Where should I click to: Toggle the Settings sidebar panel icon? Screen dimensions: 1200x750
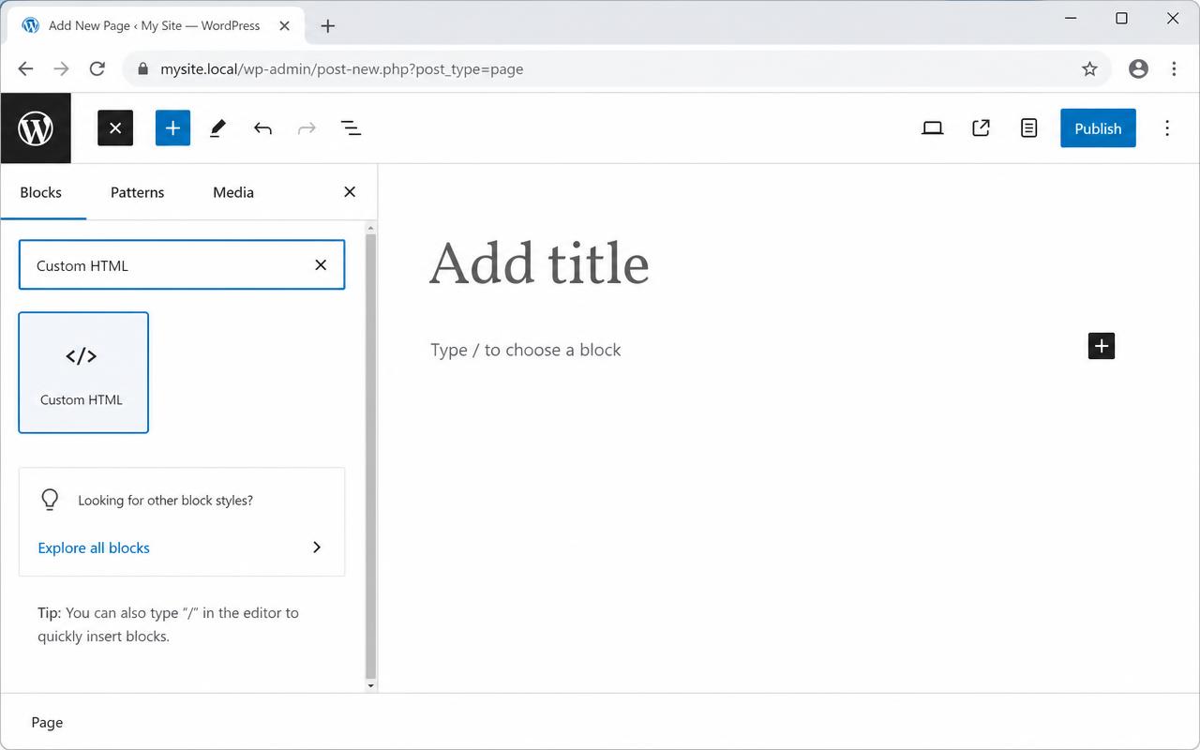pos(1028,128)
